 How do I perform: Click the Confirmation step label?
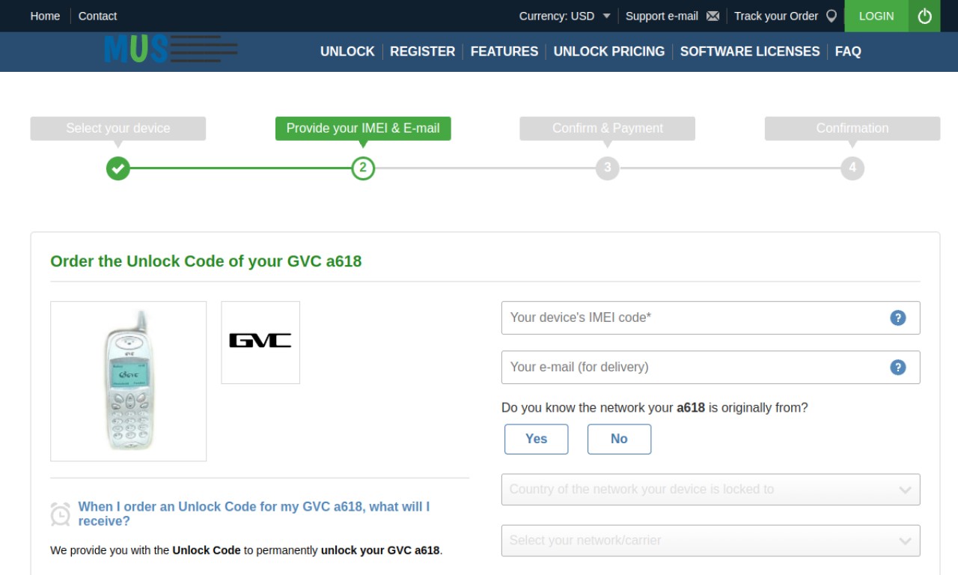(x=852, y=128)
